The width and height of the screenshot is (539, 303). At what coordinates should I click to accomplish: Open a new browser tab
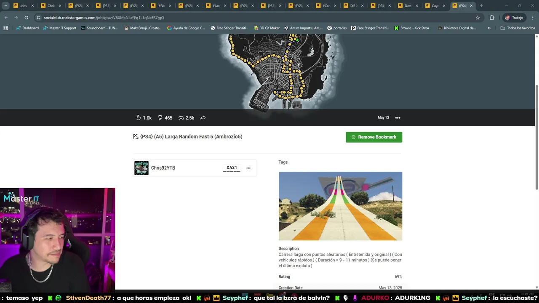point(481,6)
